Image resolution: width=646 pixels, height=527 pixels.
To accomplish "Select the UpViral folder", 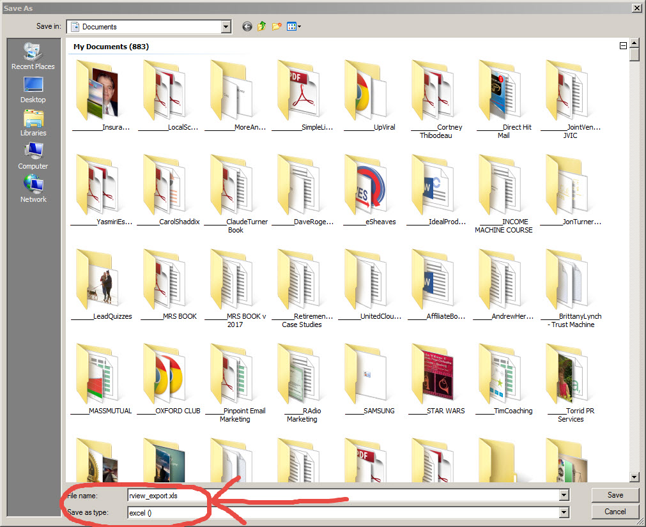I will pos(369,96).
